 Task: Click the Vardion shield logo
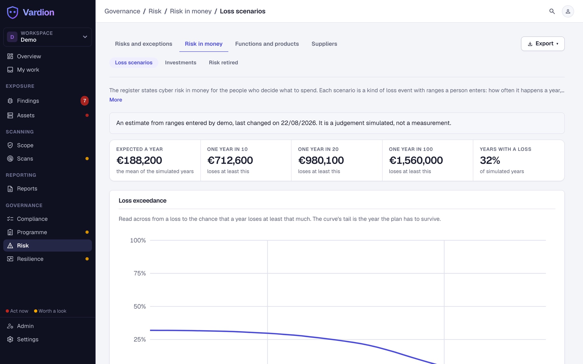[13, 12]
